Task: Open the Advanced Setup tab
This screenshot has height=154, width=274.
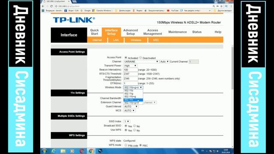Action: click(131, 32)
